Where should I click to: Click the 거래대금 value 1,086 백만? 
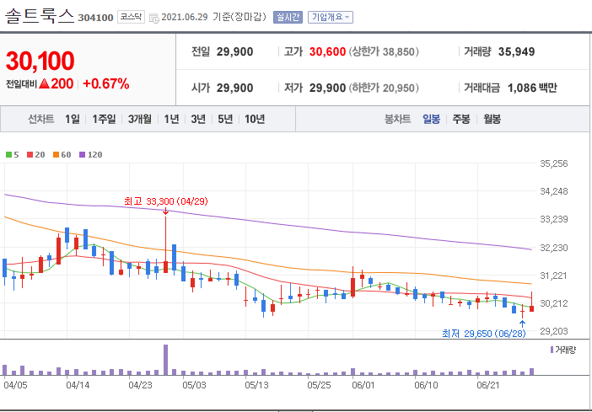pyautogui.click(x=532, y=88)
